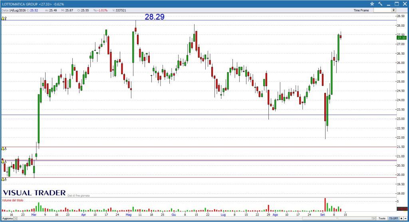409x222 pixels.
Task: Click the diamond zoom-in icon
Action: (401, 218)
